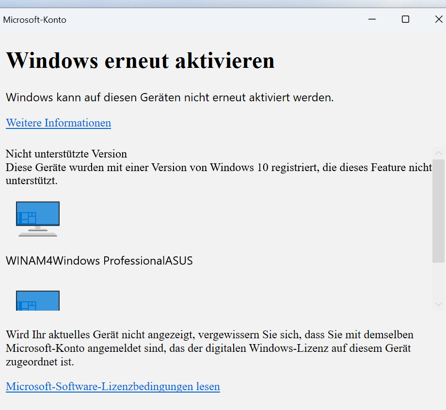Select the WINAM4 device monitor icon
The height and width of the screenshot is (410, 446).
pos(38,219)
